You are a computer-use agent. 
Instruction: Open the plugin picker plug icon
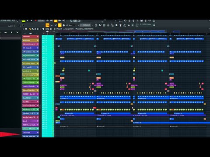pyautogui.click(x=120, y=25)
